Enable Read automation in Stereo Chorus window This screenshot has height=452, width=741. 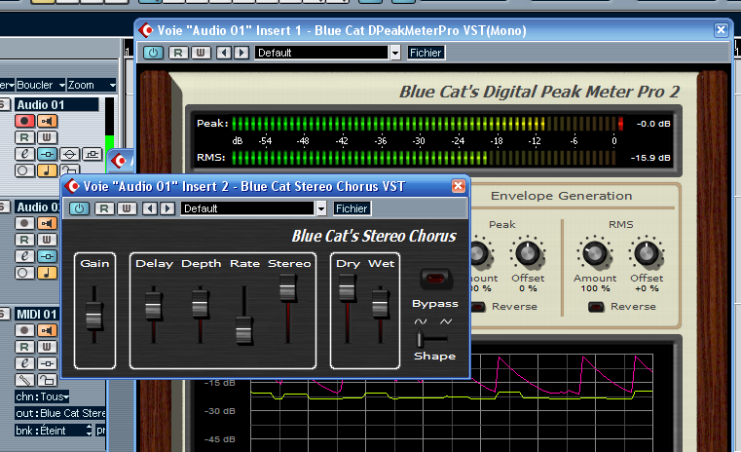[x=104, y=208]
